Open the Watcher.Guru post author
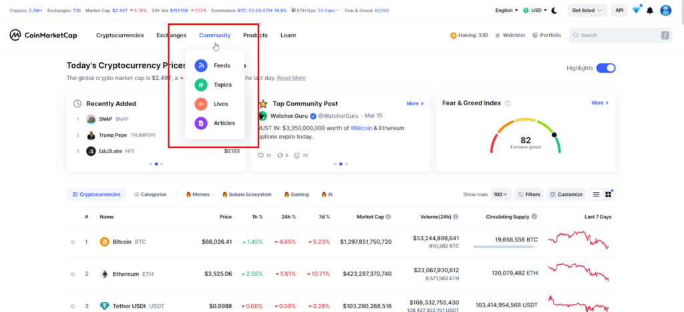Viewport: 684px width, 312px height. pyautogui.click(x=290, y=116)
